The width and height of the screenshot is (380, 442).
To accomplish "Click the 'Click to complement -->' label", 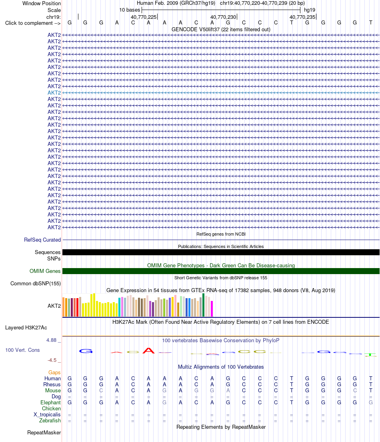I will [33, 23].
